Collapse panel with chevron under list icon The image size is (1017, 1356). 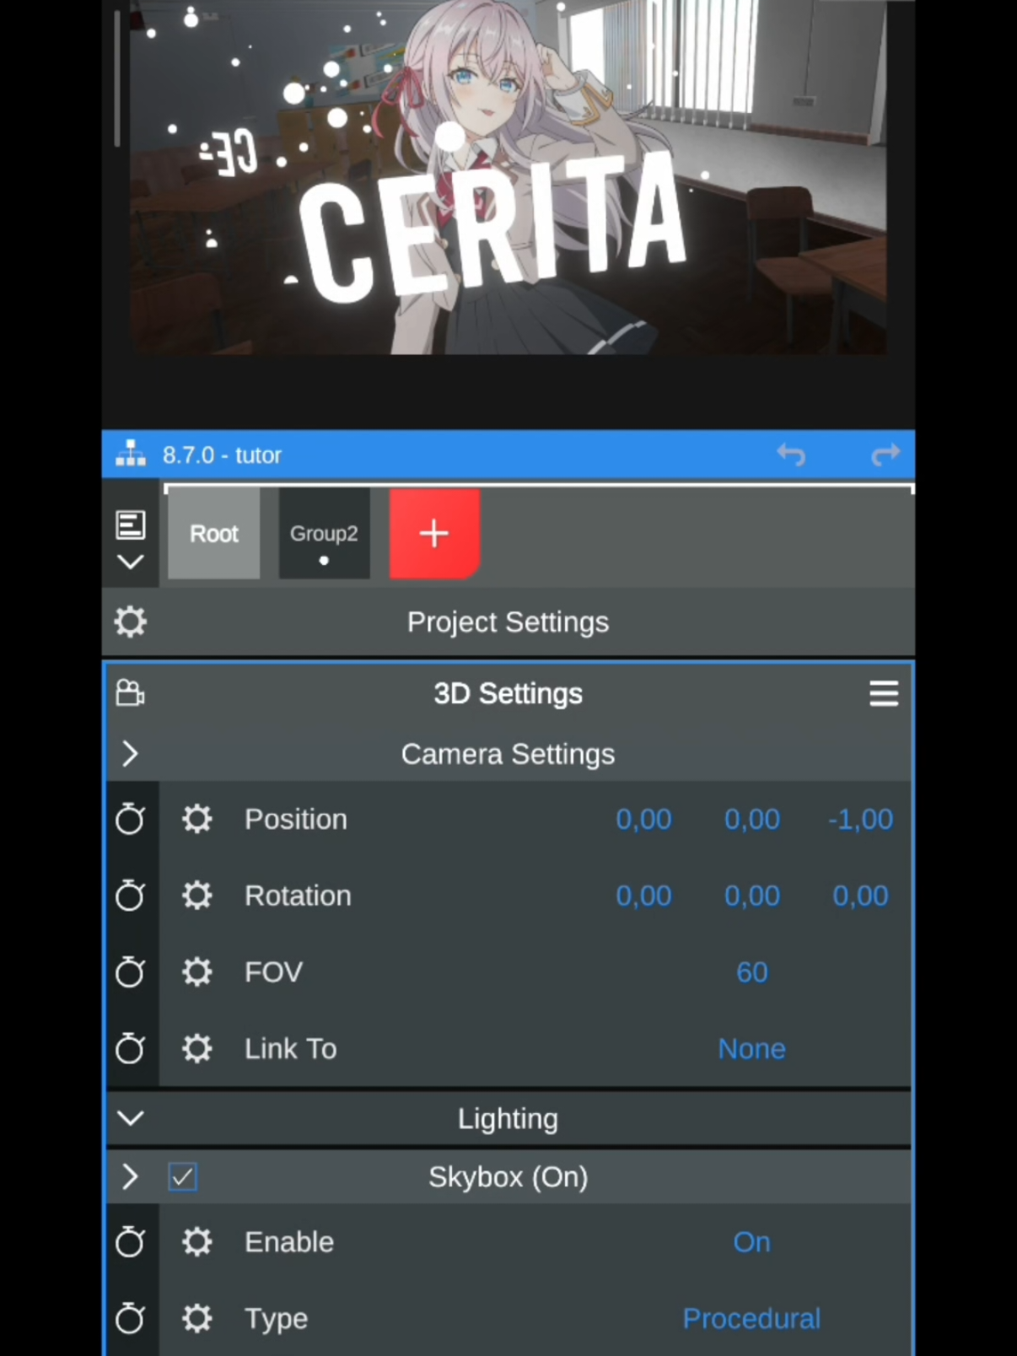(x=130, y=562)
